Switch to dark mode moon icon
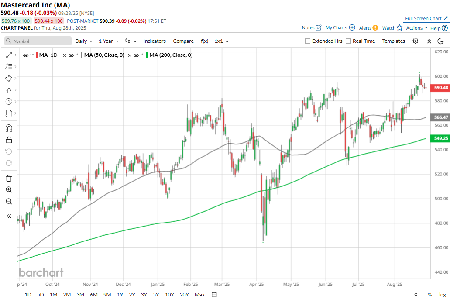Viewport: 450px width, 299px height. click(440, 41)
